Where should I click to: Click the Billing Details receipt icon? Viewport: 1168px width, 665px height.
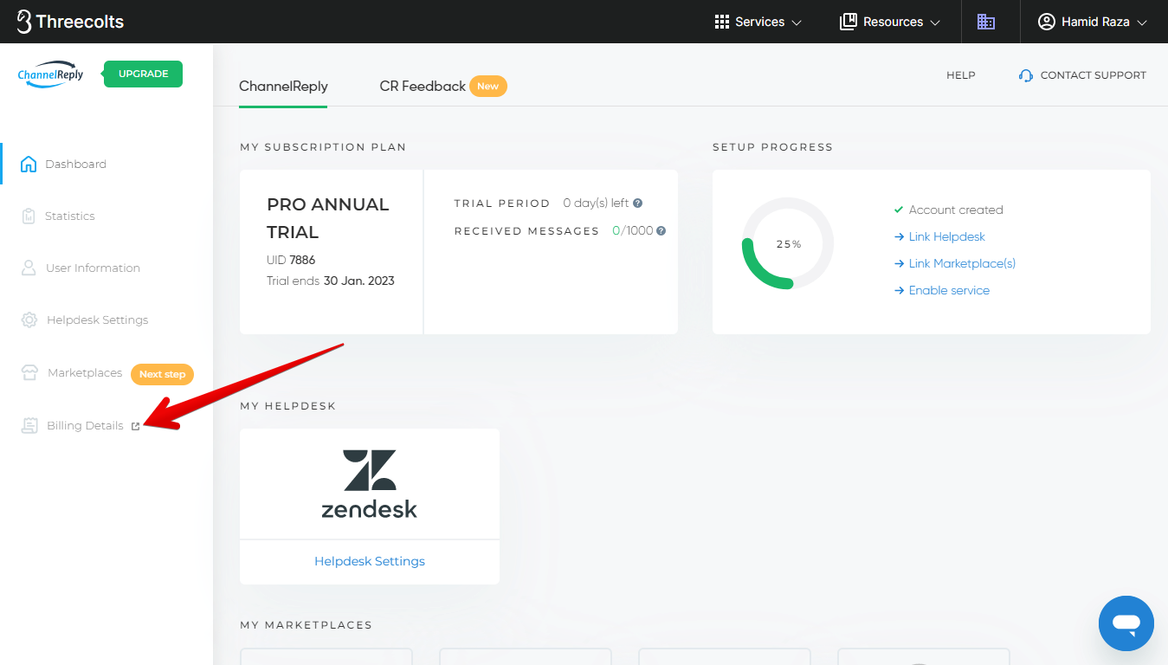pos(30,426)
